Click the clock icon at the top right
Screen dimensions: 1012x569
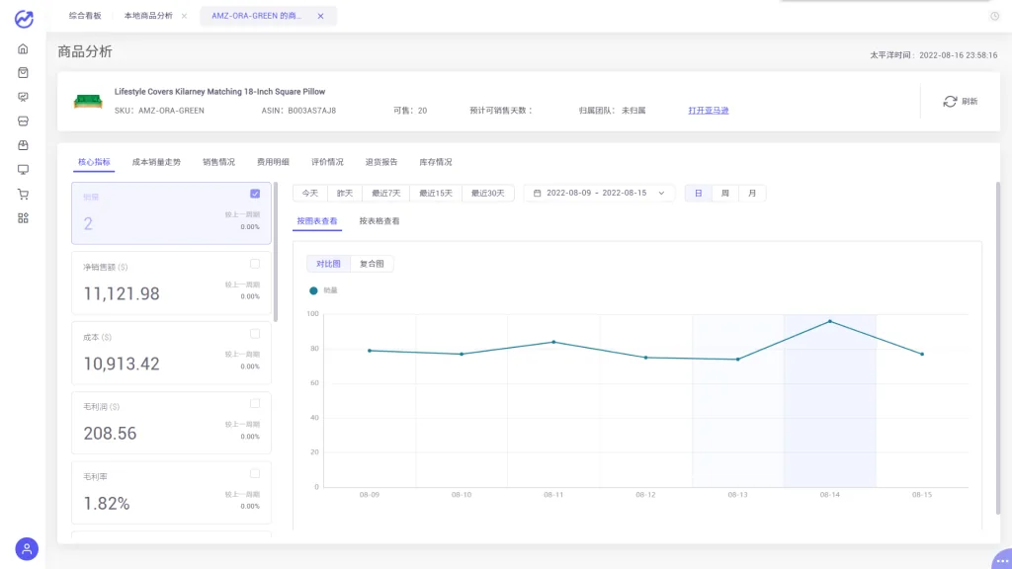[994, 16]
